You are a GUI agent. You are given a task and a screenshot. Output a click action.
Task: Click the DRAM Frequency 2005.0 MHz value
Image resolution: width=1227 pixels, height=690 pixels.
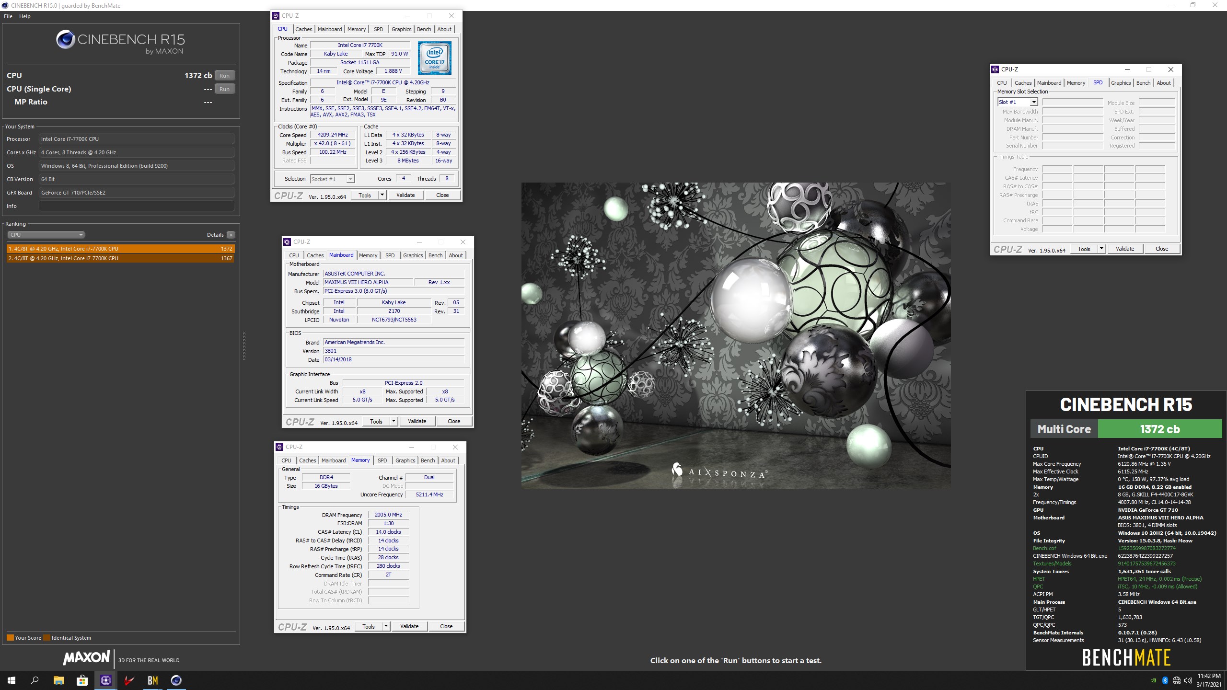point(388,515)
